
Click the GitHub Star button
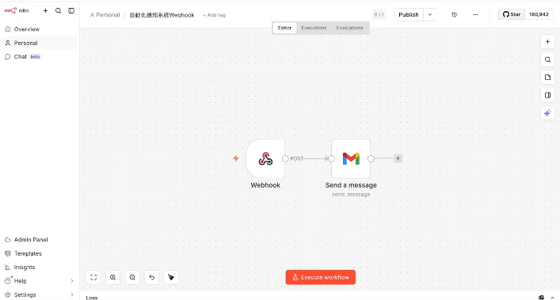pyautogui.click(x=512, y=14)
